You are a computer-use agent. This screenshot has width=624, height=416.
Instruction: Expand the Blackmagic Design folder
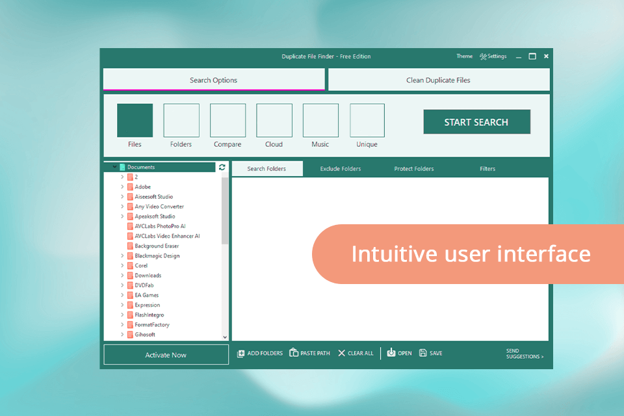pyautogui.click(x=122, y=255)
